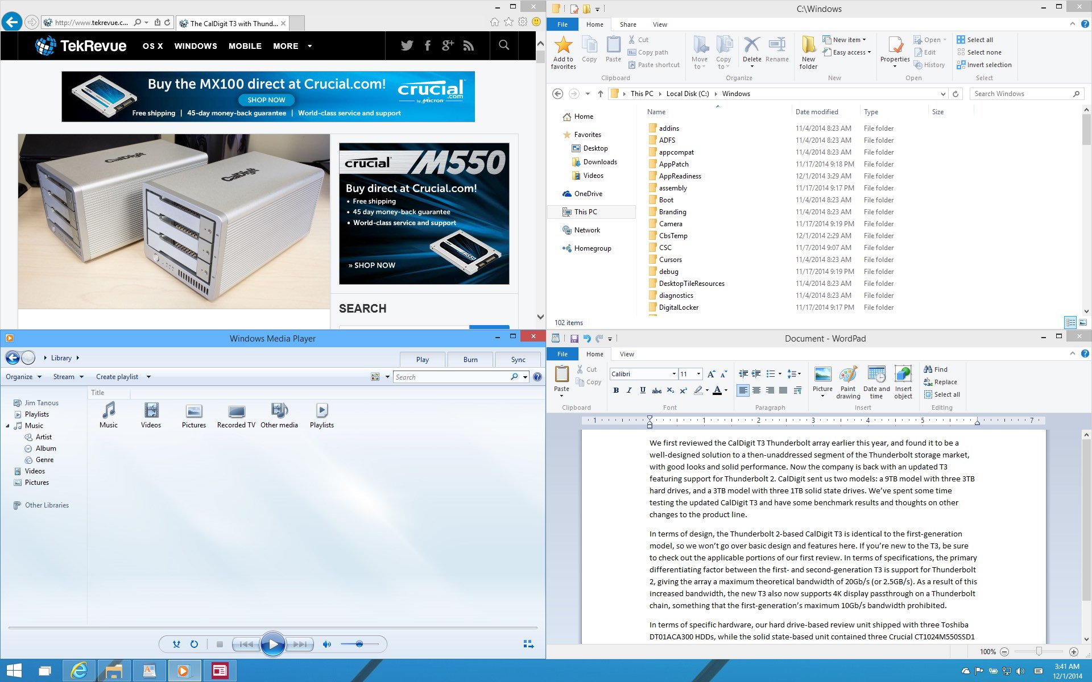Click SHOP NOW in Crucial banner ad
The width and height of the screenshot is (1092, 682).
[x=266, y=99]
